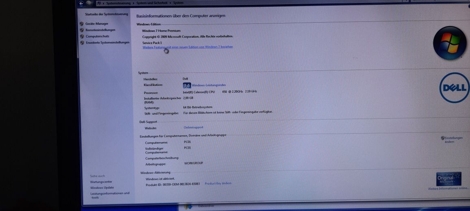The image size is (470, 211).
Task: Click the Dell logo image
Action: point(455,88)
